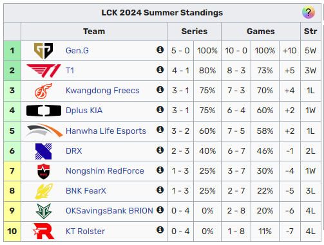Open the Kwangdong Freecs team link
The width and height of the screenshot is (324, 245).
[102, 91]
